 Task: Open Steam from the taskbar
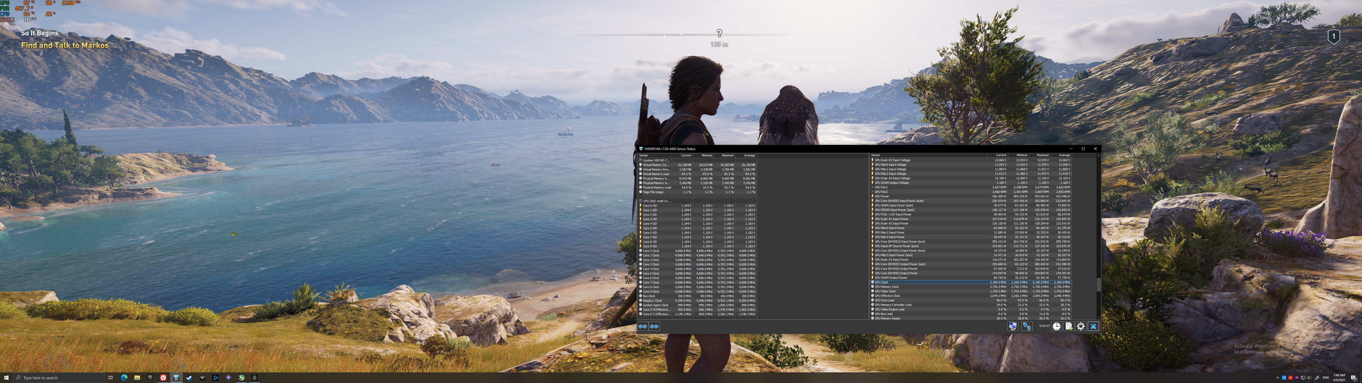pos(189,378)
